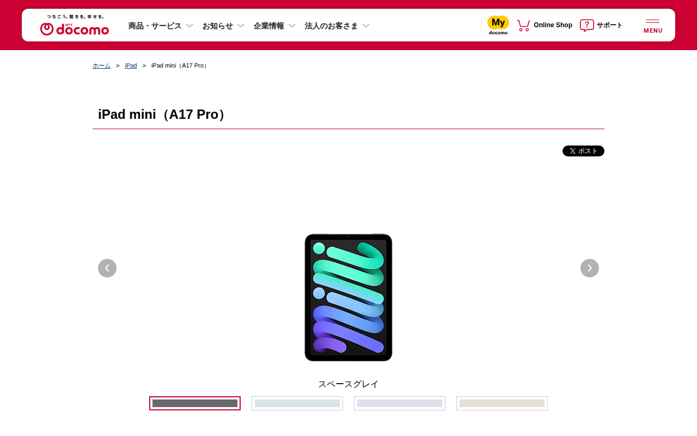Expand the お知らせ dropdown
The height and width of the screenshot is (436, 697).
(223, 26)
